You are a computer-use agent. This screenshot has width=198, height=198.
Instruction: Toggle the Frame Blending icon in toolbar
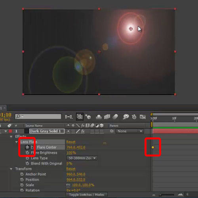pos(107,117)
